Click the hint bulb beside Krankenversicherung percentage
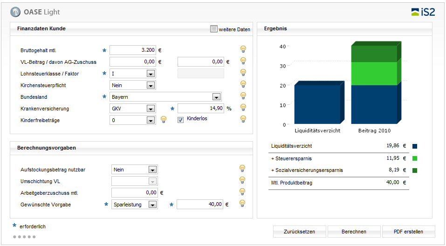Image resolution: width=446 pixels, height=246 pixels. pyautogui.click(x=243, y=108)
